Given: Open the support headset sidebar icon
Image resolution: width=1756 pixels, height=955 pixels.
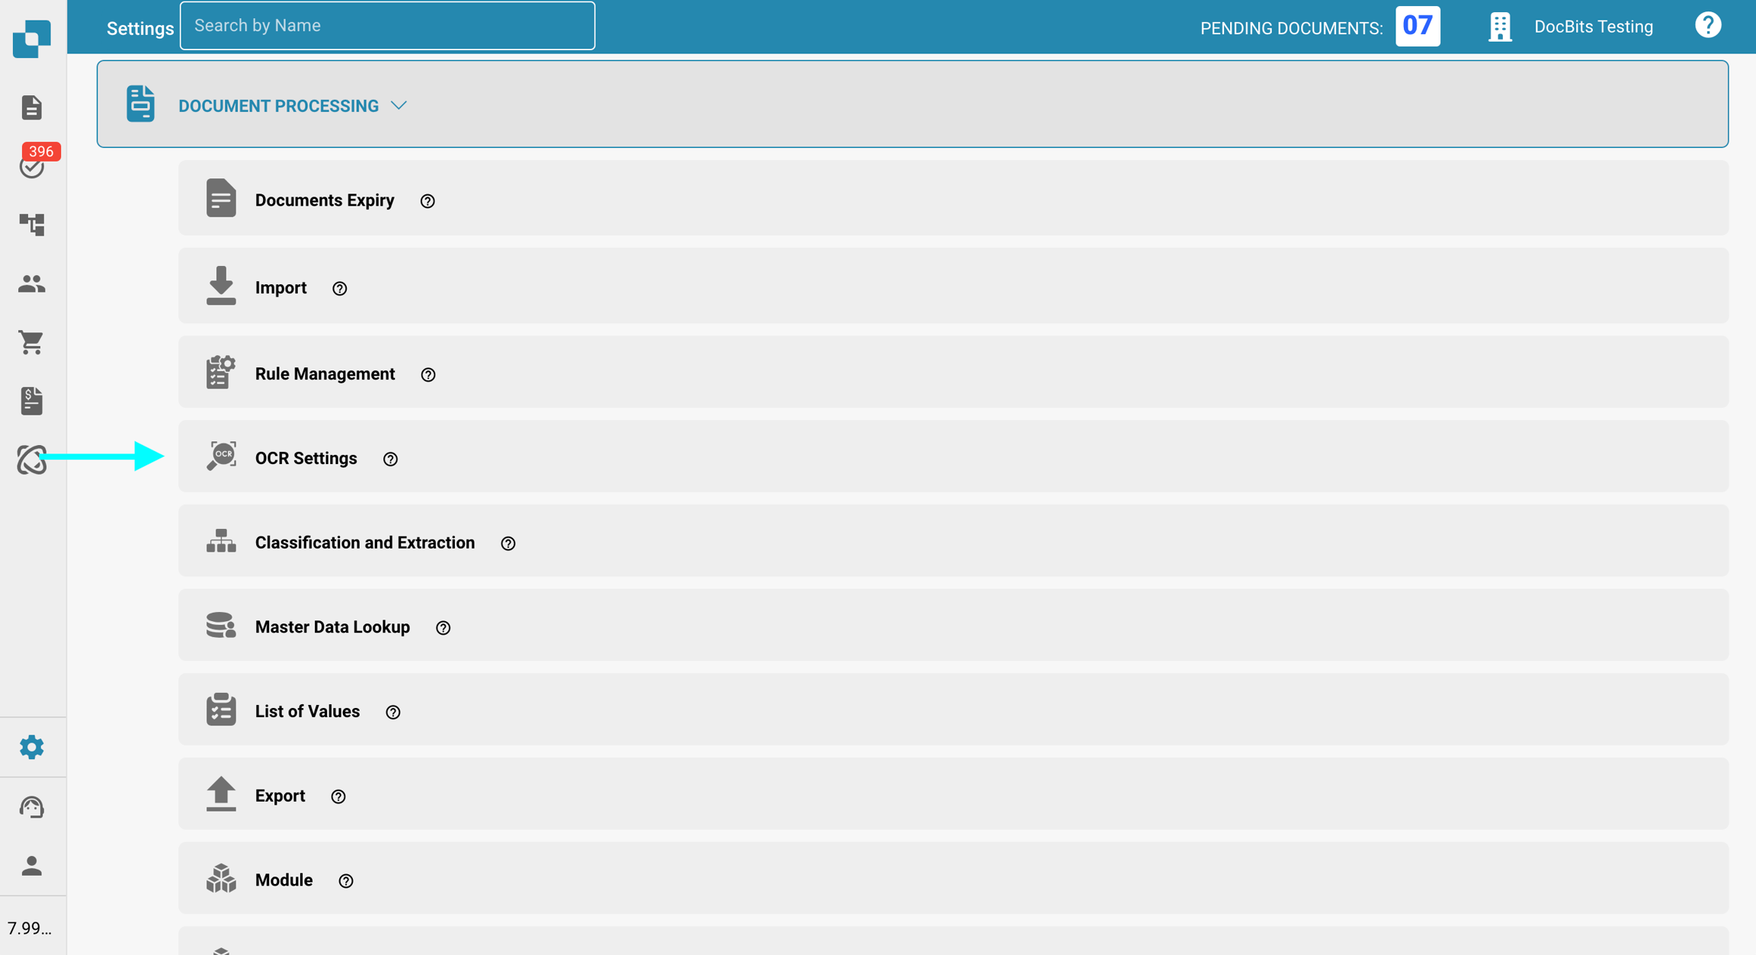Looking at the screenshot, I should (x=31, y=806).
